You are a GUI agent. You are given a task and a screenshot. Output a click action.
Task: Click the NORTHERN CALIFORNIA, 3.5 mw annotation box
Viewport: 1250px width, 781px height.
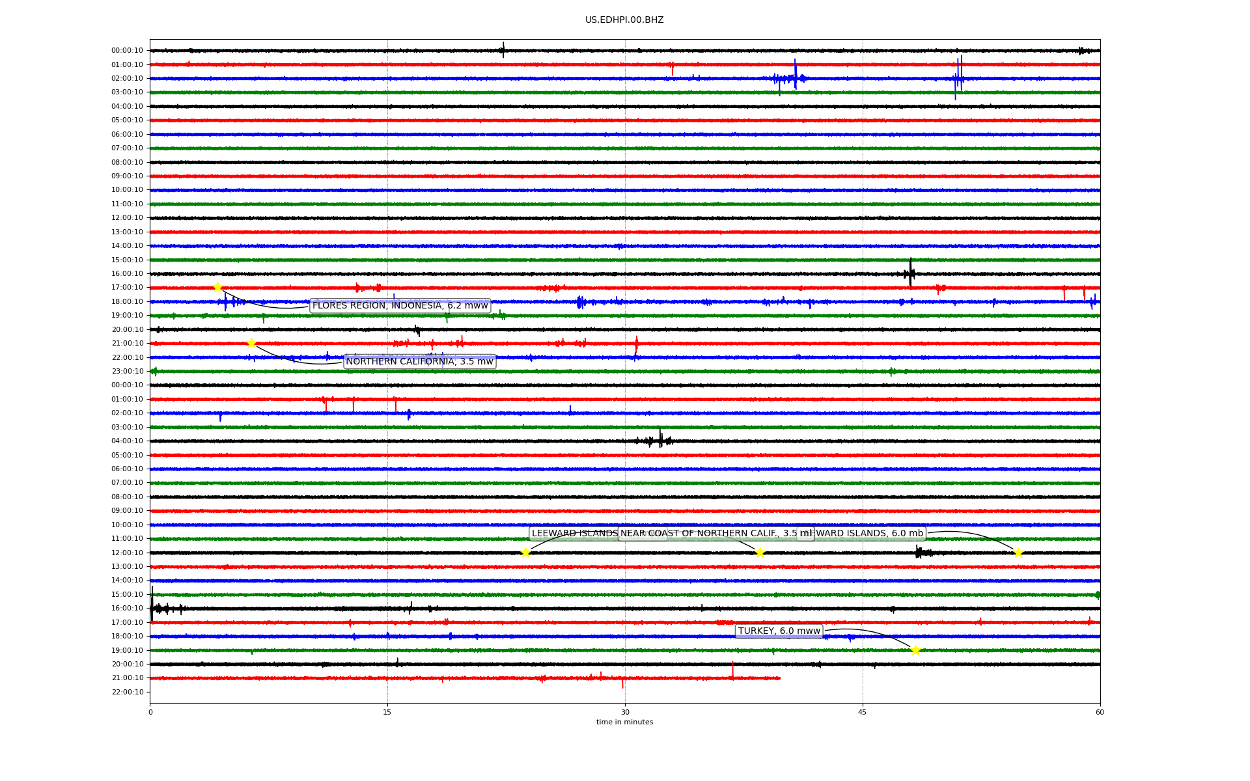coord(419,362)
